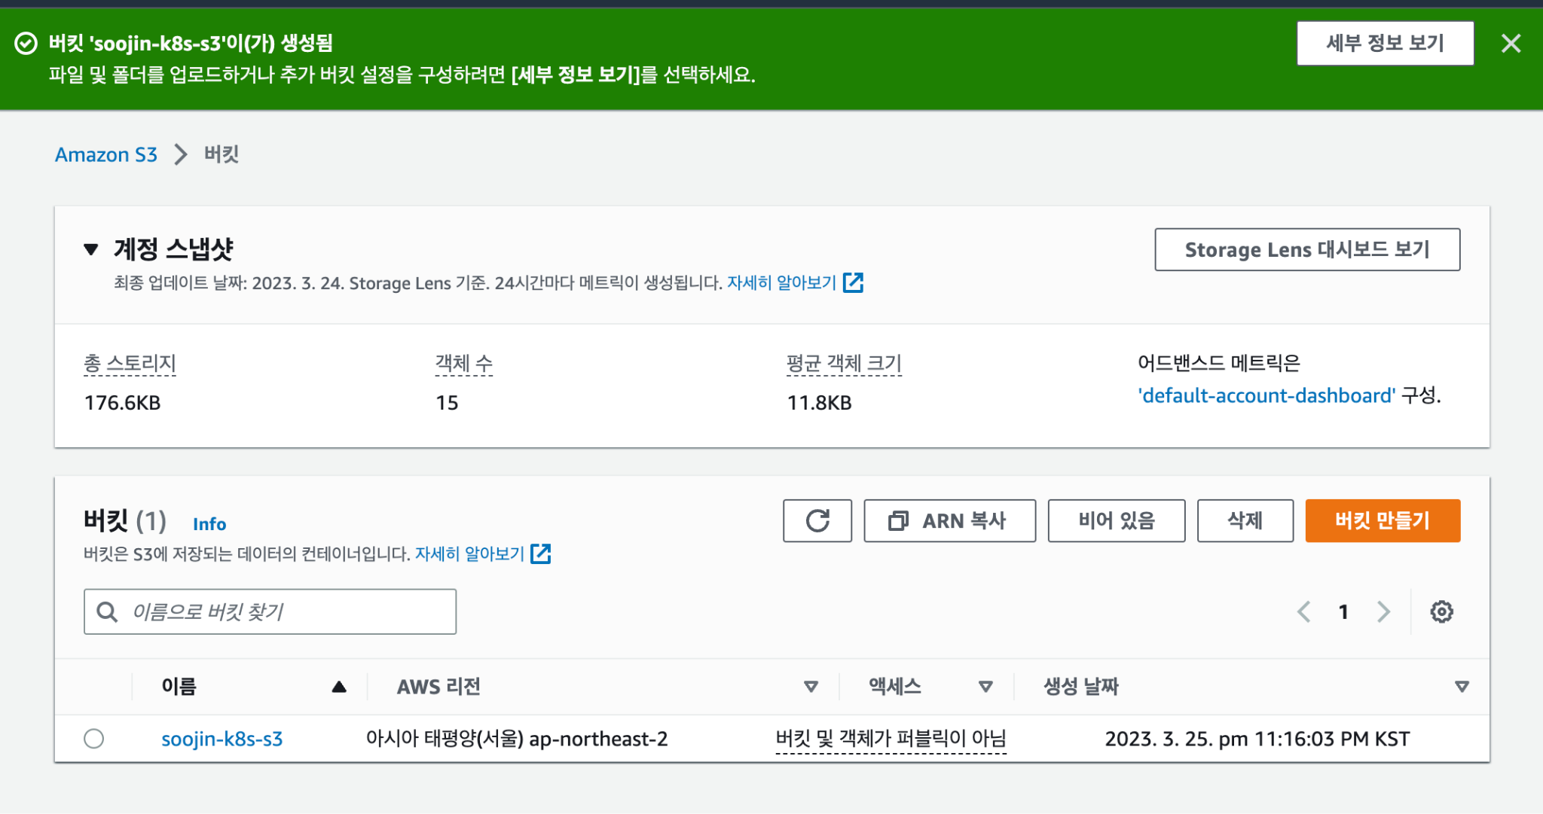The image size is (1543, 814).
Task: Click external link icon beside Storage Lens 자세히 알아보기
Action: (x=853, y=282)
